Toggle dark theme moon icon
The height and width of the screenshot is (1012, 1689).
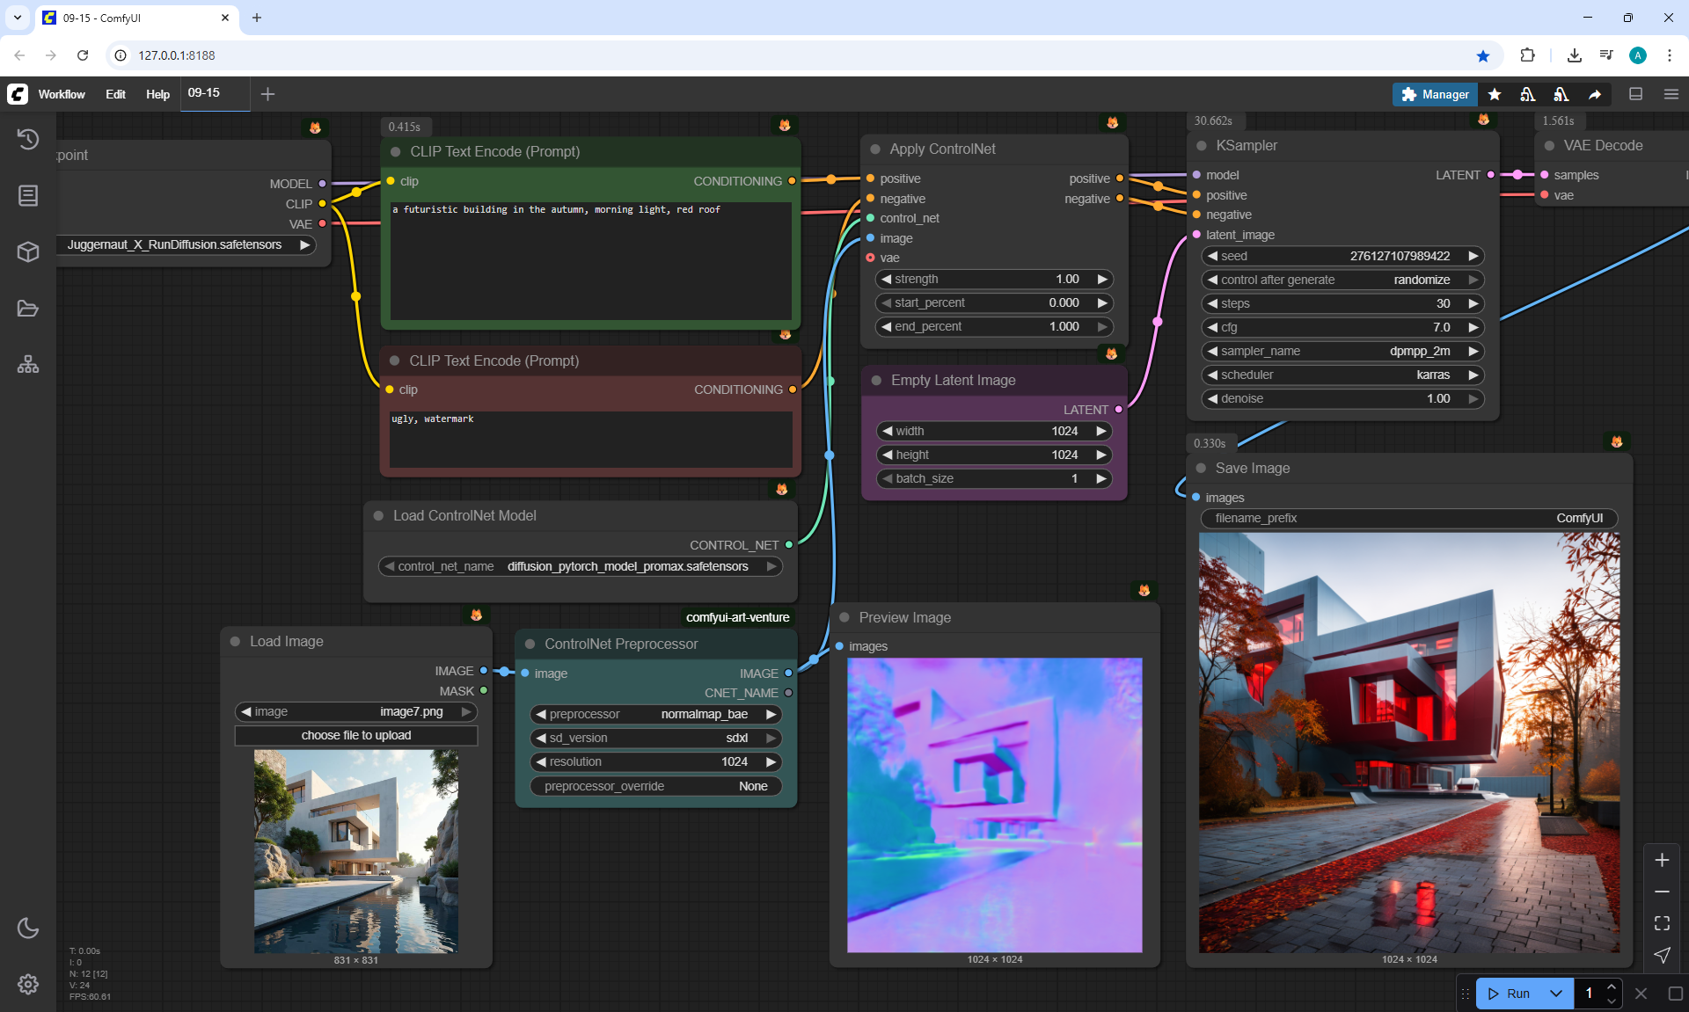(x=28, y=928)
